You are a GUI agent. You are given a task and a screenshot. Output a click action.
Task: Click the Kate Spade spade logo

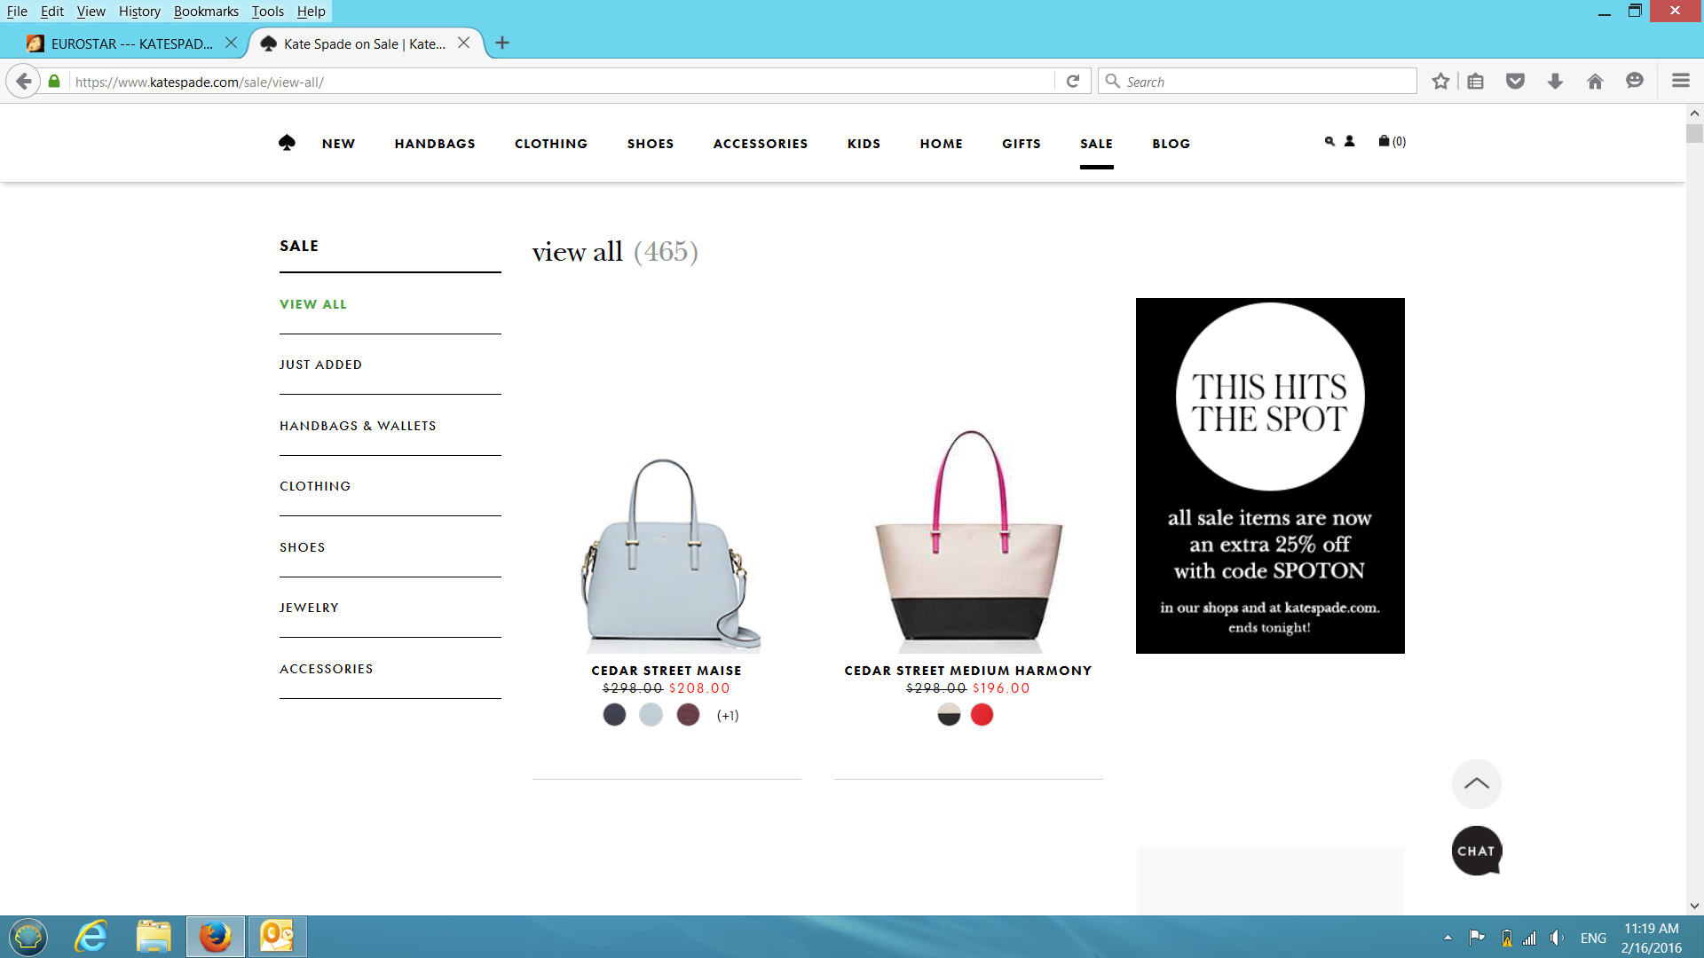287,143
